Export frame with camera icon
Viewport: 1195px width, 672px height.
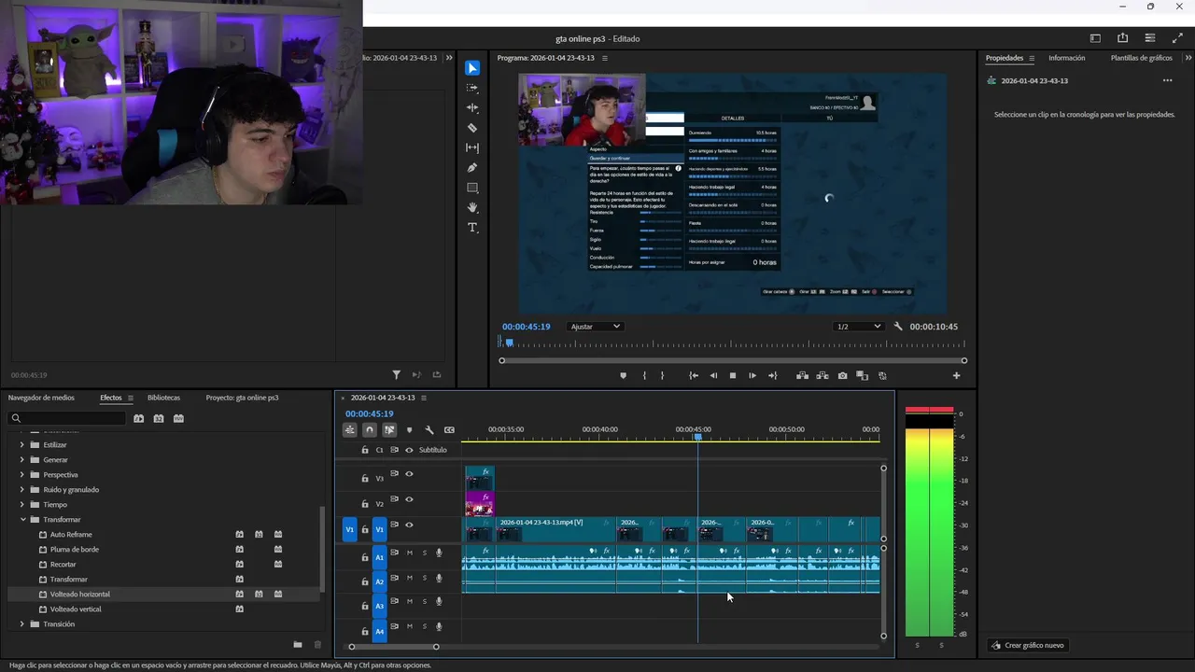coord(842,375)
